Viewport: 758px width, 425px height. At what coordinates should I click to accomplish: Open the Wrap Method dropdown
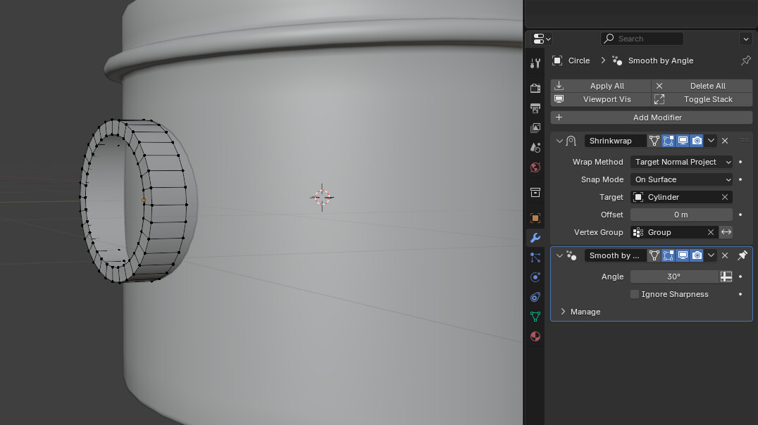tap(682, 162)
